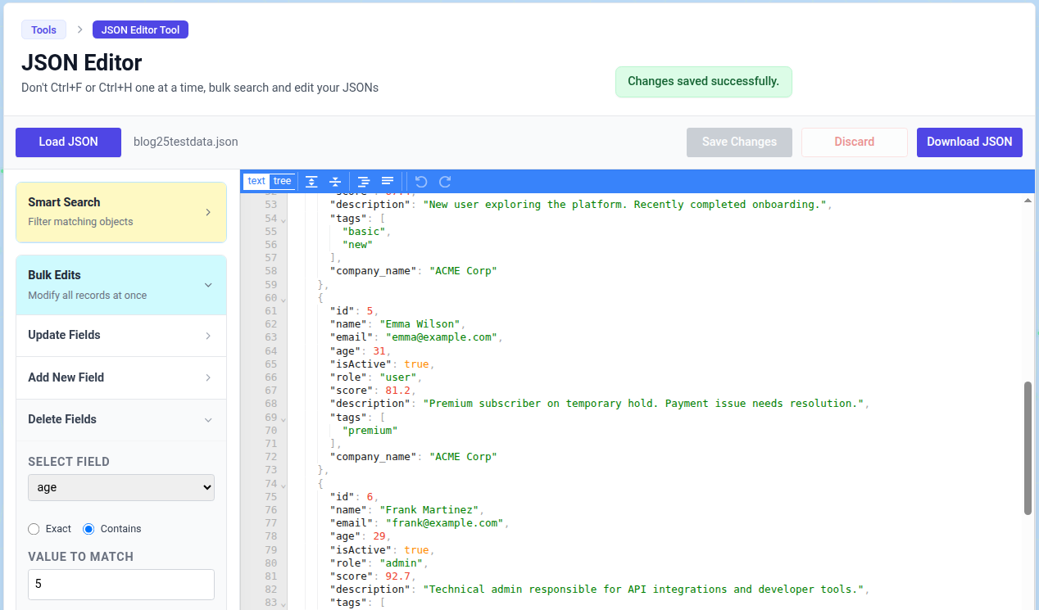Compact the JSON using the minify icon
Screen dimensions: 1039x610
(387, 181)
